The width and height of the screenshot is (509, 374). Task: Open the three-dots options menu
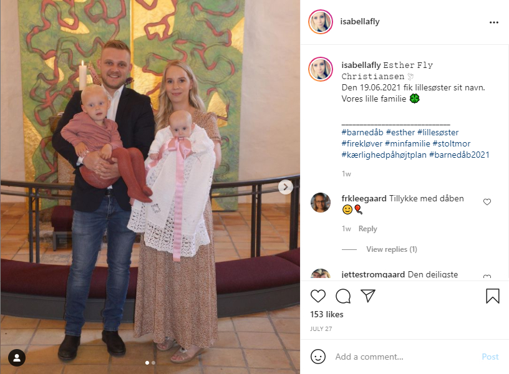tap(494, 22)
